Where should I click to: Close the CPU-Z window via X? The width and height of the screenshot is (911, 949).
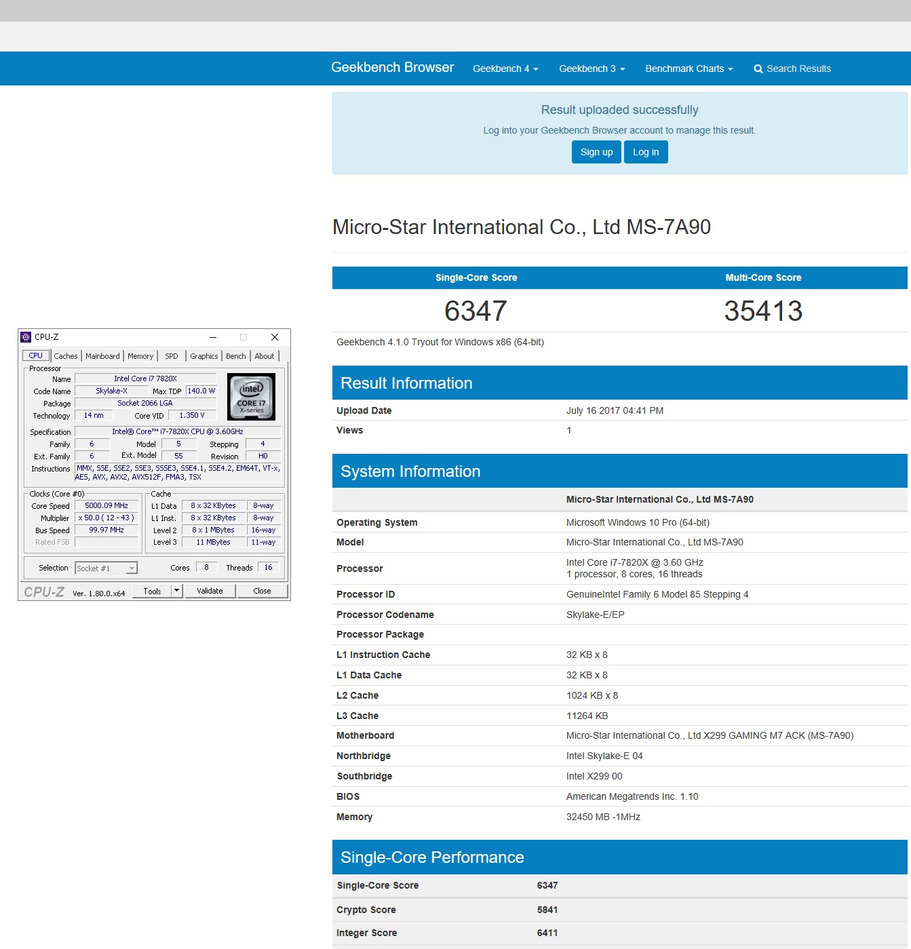[x=275, y=337]
